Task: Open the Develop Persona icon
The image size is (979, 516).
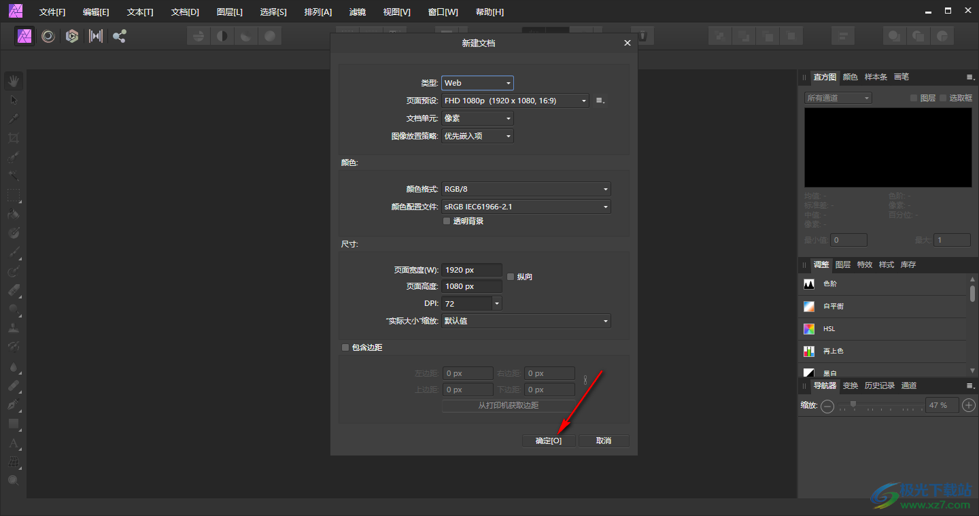Action: pos(72,36)
